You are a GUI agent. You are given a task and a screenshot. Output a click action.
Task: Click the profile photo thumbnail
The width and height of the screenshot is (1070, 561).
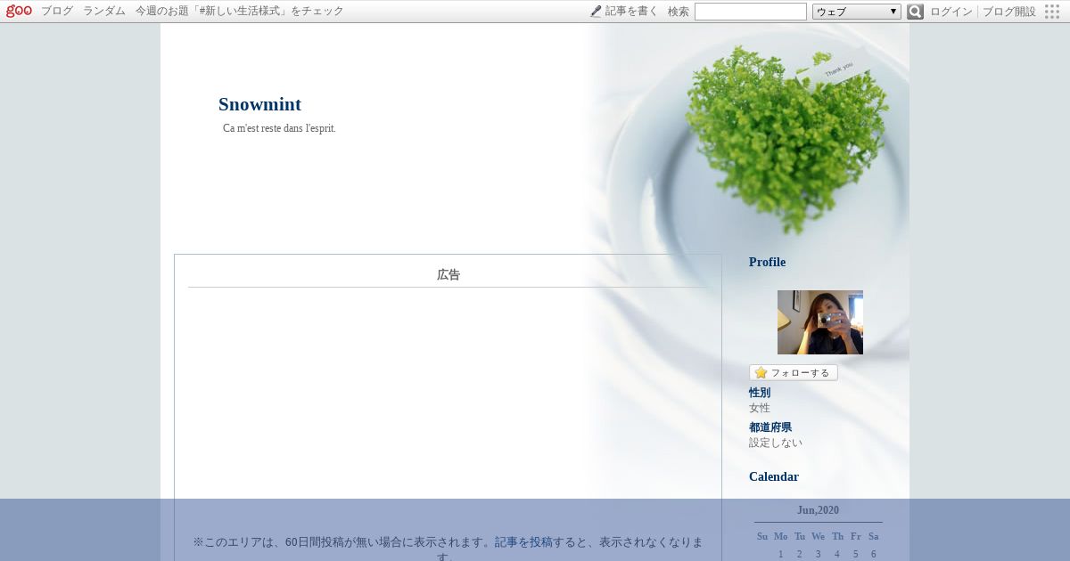[820, 322]
